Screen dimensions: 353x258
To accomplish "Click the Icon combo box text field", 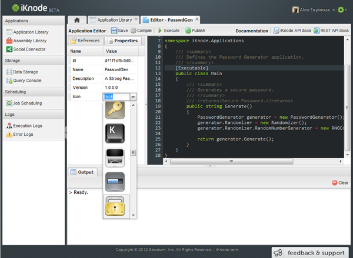I will (x=116, y=97).
